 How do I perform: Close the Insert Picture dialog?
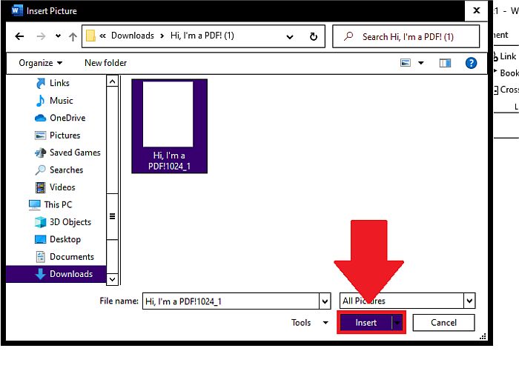pyautogui.click(x=476, y=10)
